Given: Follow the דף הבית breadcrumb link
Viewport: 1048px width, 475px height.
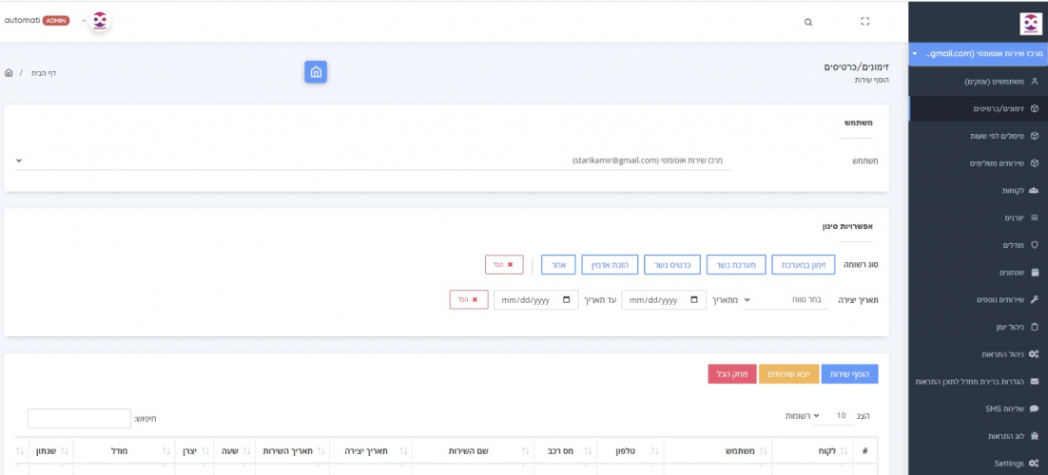Looking at the screenshot, I should click(44, 73).
